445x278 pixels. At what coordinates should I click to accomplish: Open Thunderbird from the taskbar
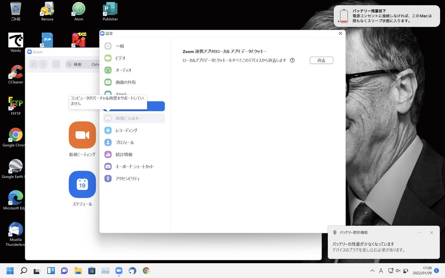(132, 271)
